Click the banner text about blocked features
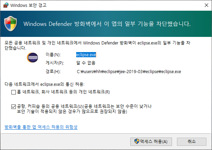The image size is (212, 150). click(x=107, y=24)
